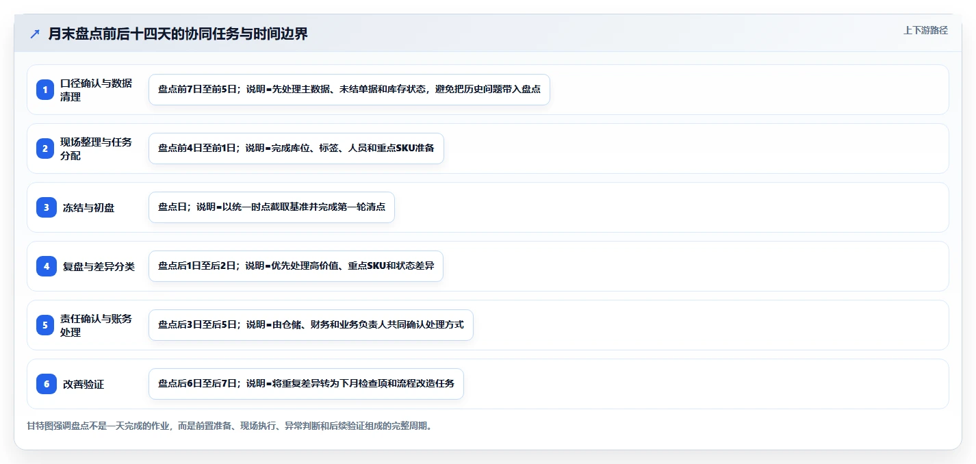Open the 盘点前7日至前5日 detail box
976x464 pixels.
click(349, 90)
